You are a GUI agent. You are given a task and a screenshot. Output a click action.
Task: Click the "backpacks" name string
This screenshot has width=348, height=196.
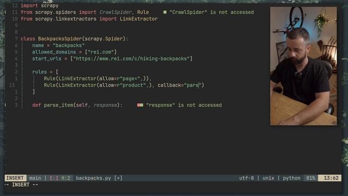[69, 45]
